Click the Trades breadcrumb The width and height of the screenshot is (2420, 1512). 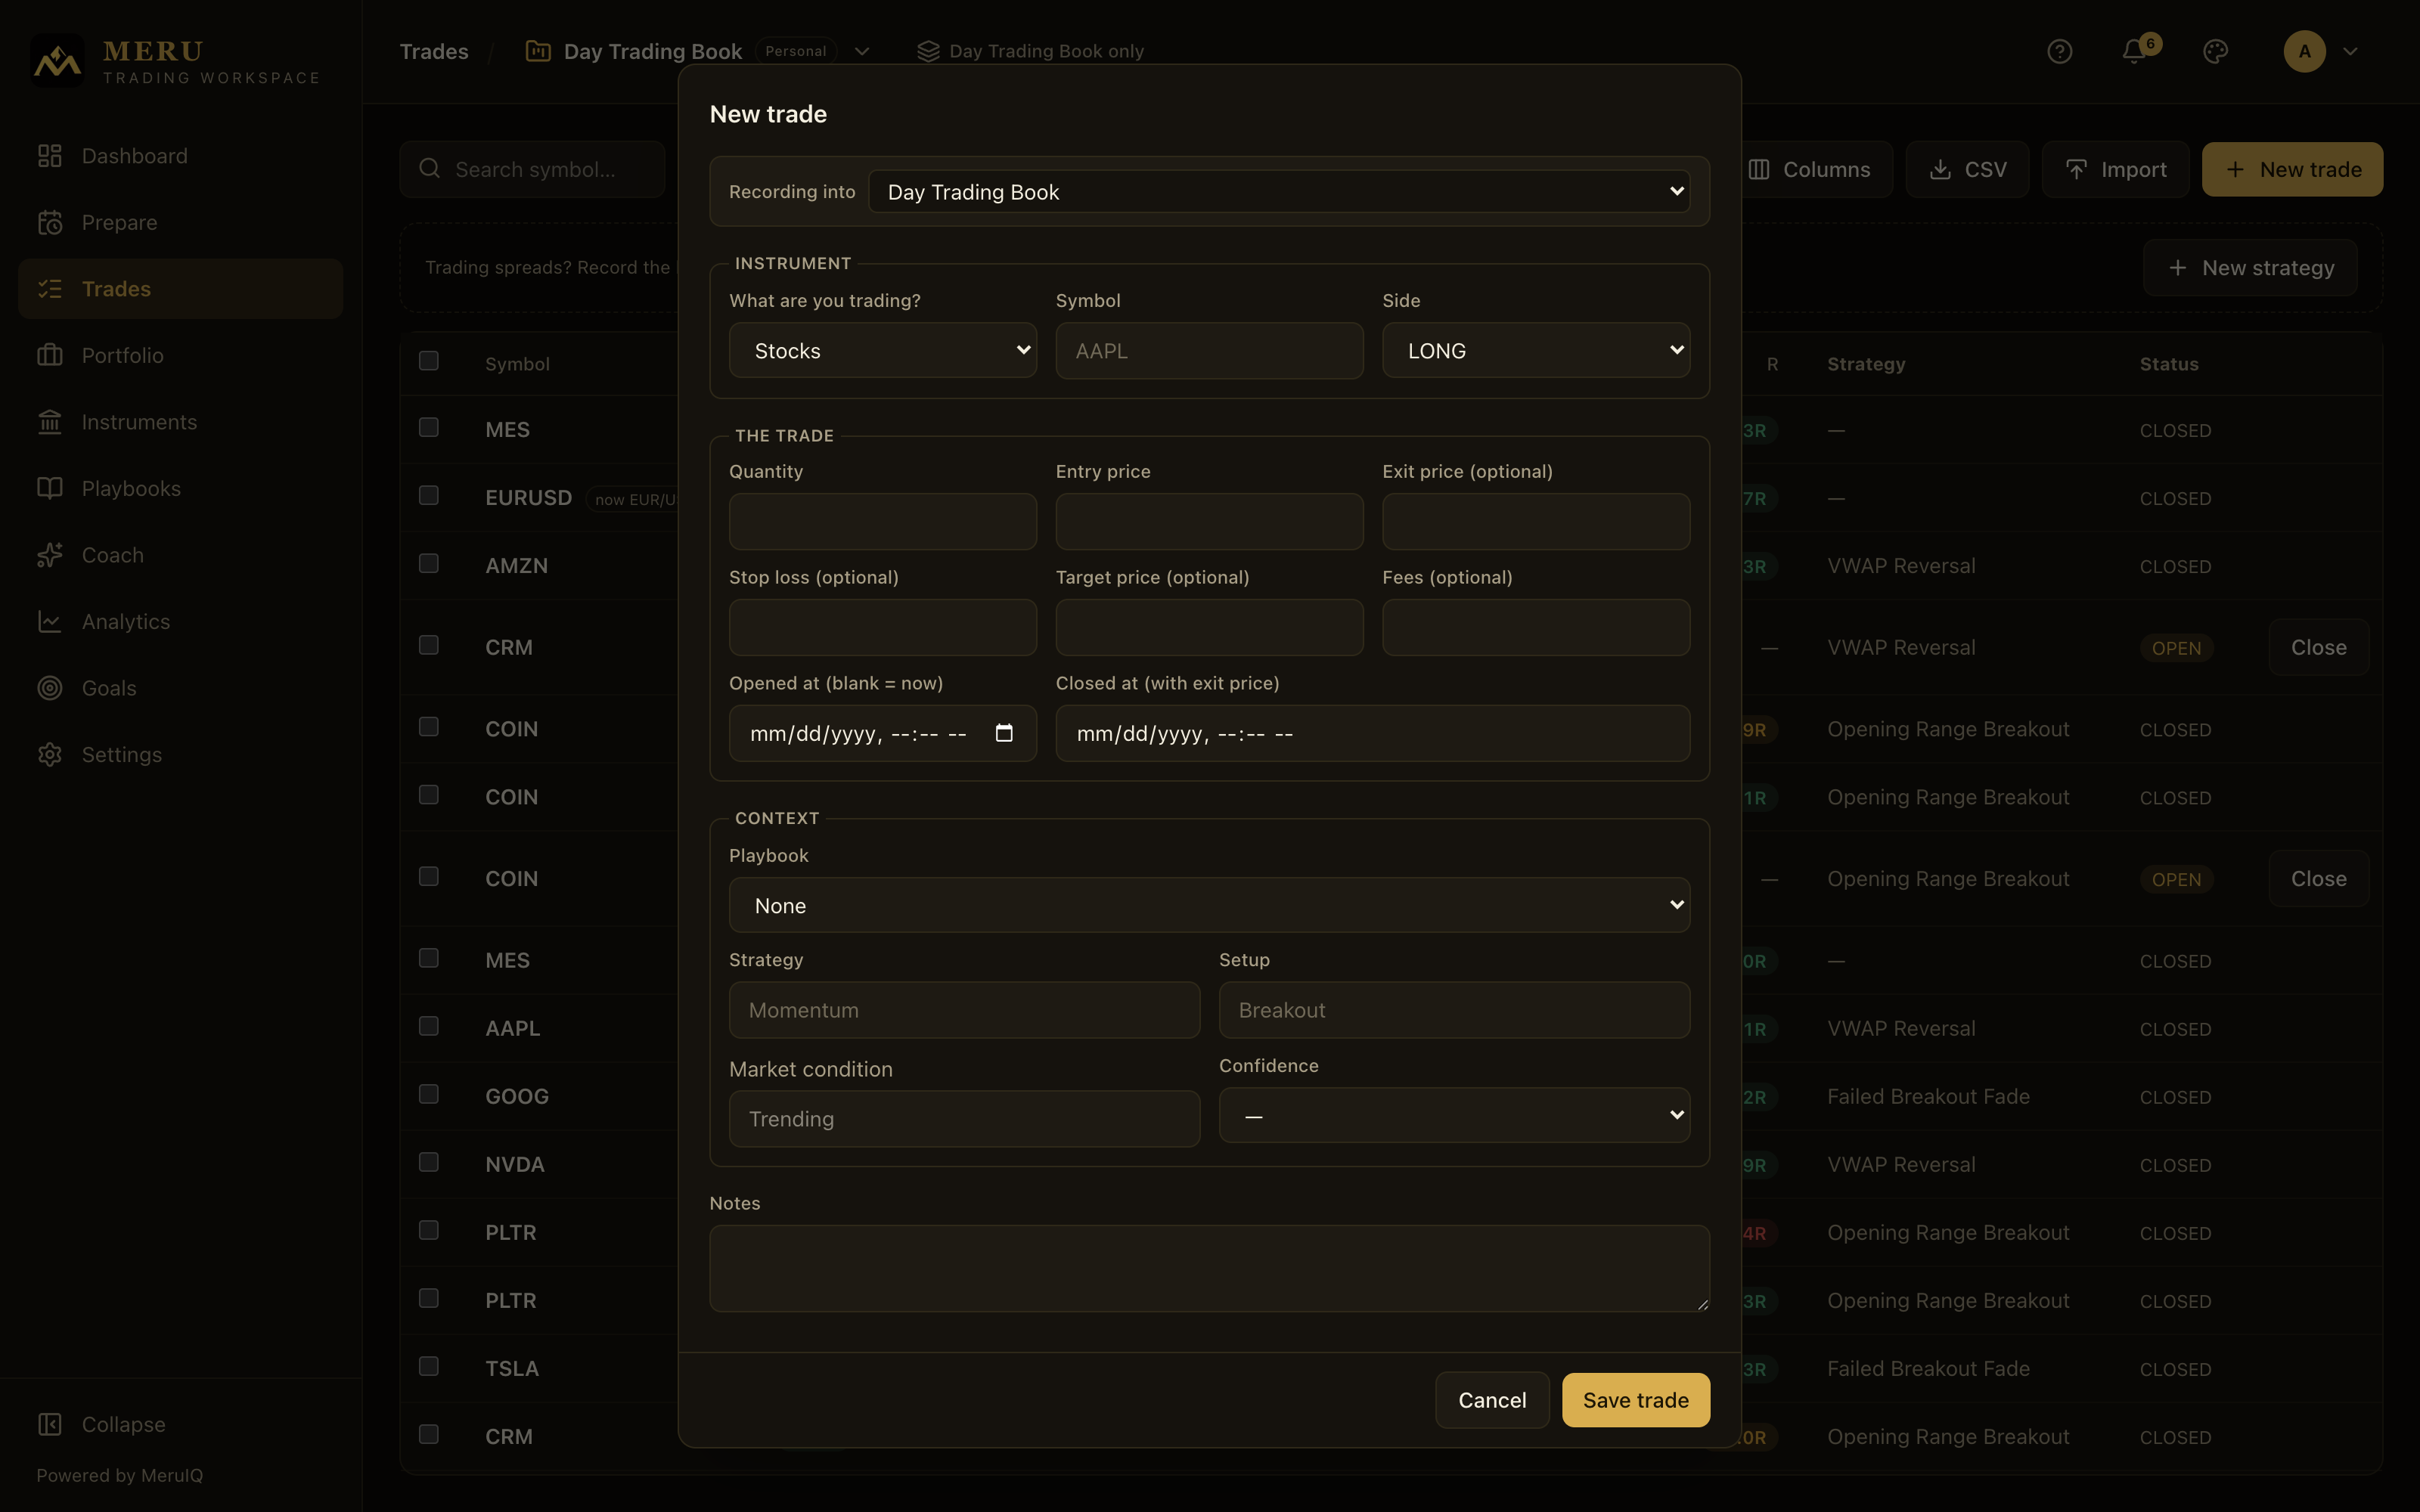click(x=434, y=51)
